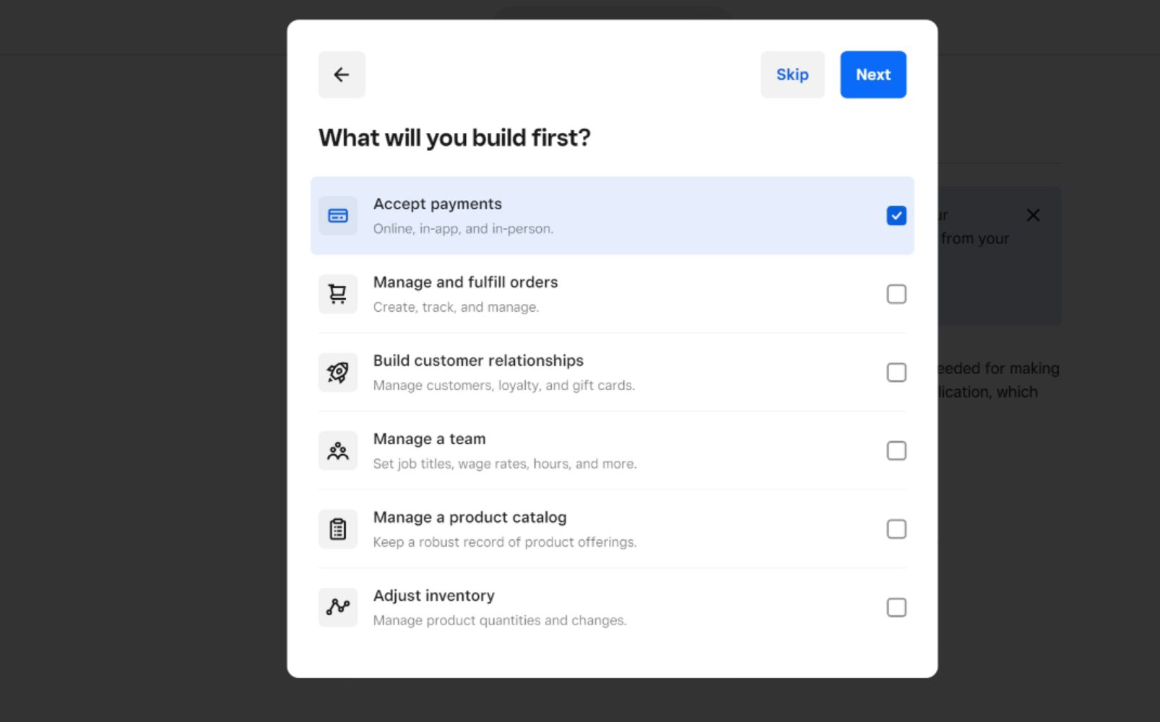The image size is (1160, 722).
Task: Enable Build customer relationships checkbox
Action: click(896, 373)
